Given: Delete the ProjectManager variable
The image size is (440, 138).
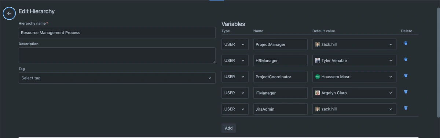Looking at the screenshot, I should tap(406, 43).
